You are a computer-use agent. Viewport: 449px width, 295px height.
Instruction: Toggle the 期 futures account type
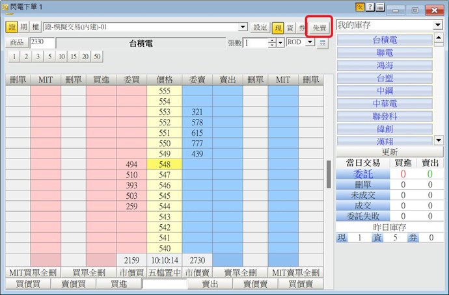(x=23, y=27)
